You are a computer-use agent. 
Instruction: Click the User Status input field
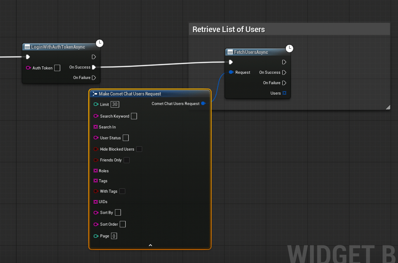point(126,138)
